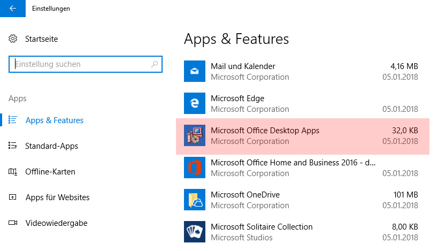Image resolution: width=438 pixels, height=251 pixels.
Task: Click the 8,00 KB size value
Action: coord(405,227)
